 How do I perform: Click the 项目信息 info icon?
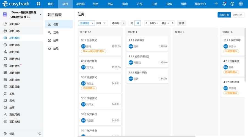(5, 45)
